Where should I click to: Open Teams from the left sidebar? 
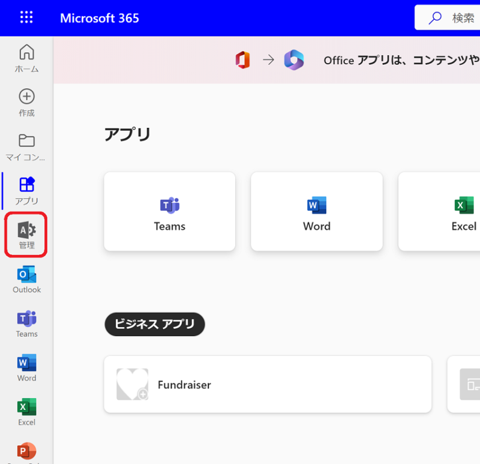pyautogui.click(x=26, y=324)
